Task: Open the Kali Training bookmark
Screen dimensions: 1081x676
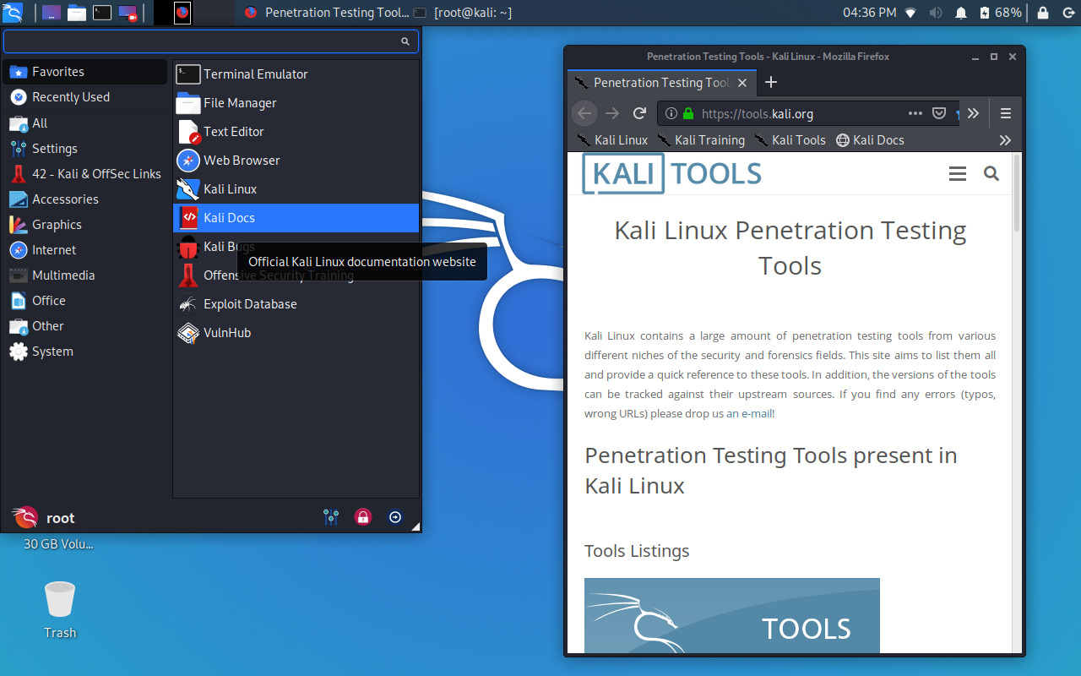Action: point(708,140)
